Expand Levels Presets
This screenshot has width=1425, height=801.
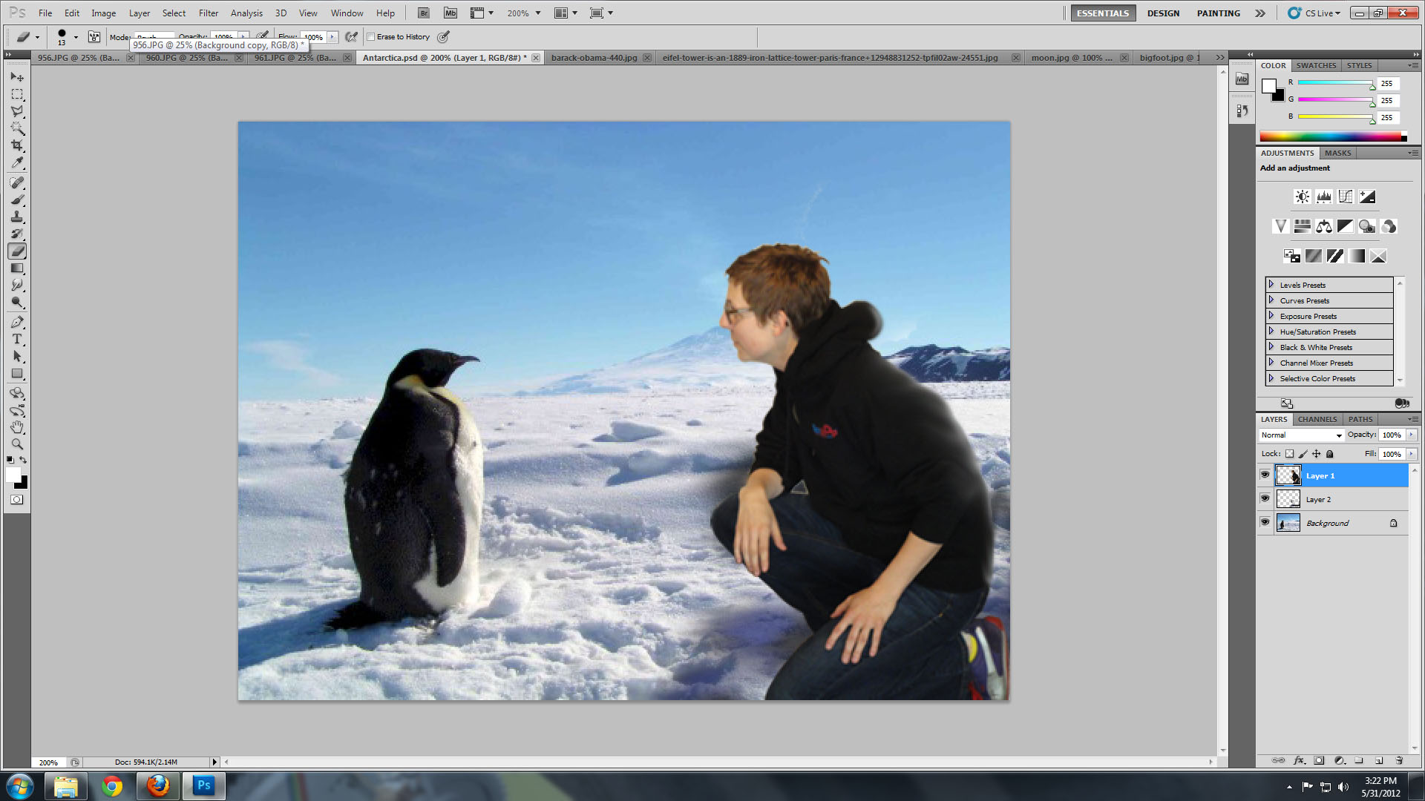[x=1271, y=285]
